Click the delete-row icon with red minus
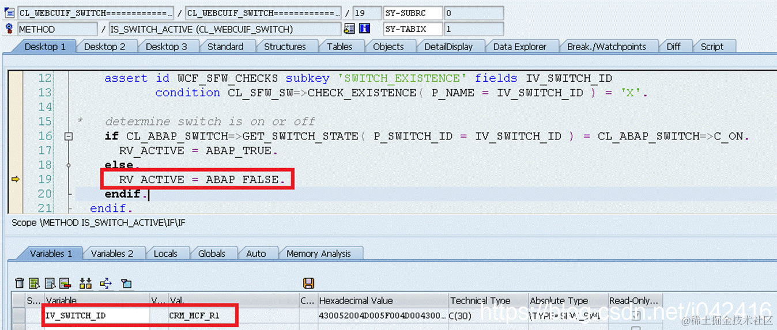 [x=65, y=283]
